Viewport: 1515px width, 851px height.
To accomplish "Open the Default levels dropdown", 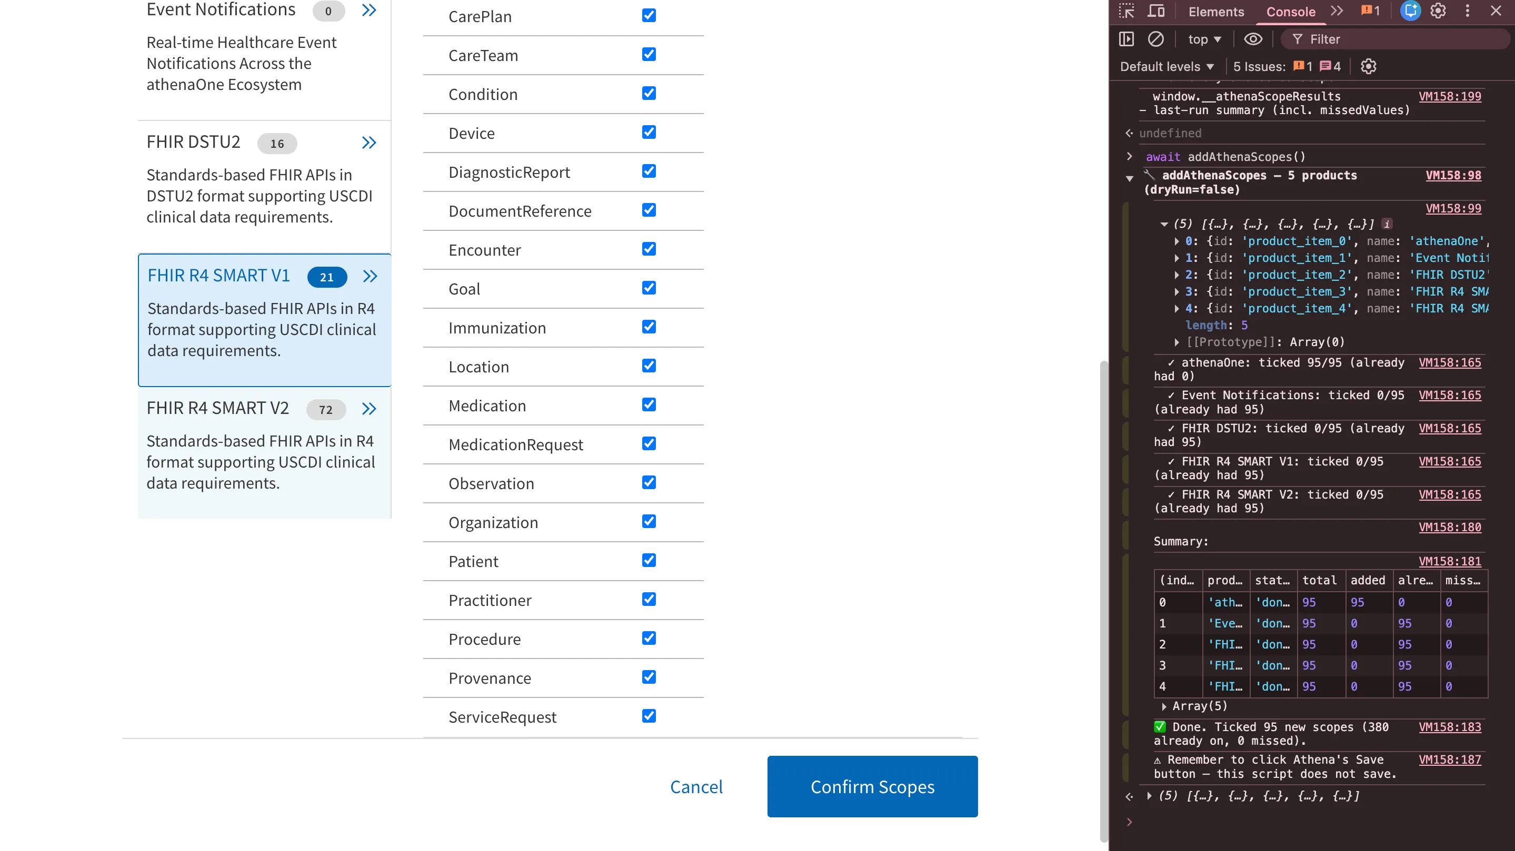I will click(x=1167, y=66).
